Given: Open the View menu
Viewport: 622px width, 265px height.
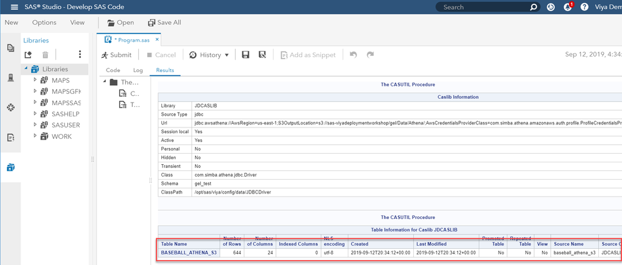Looking at the screenshot, I should click(77, 22).
